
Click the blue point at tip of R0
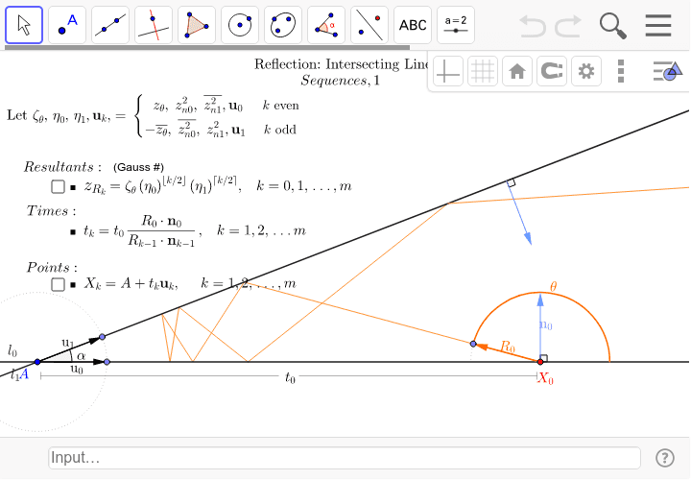473,344
